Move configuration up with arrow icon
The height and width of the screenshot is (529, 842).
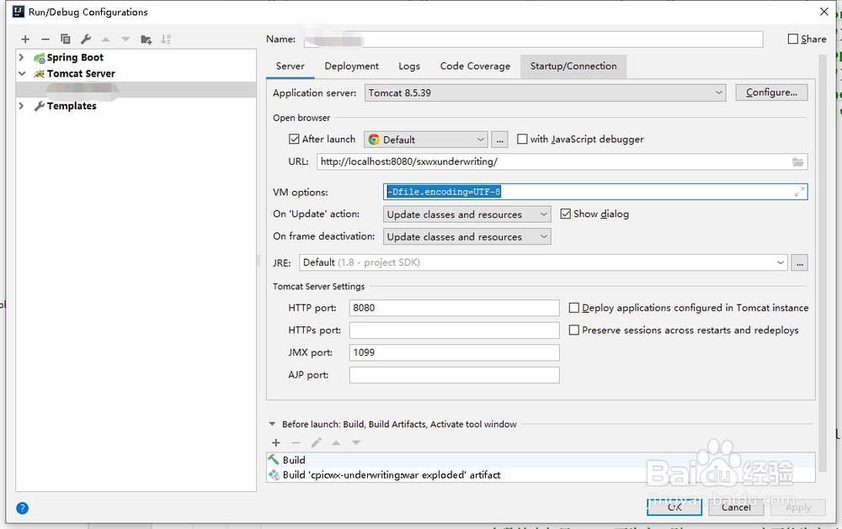pyautogui.click(x=106, y=40)
